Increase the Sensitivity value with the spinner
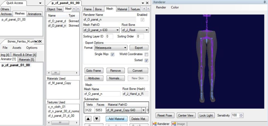The width and height of the screenshot is (268, 126). (x=241, y=114)
